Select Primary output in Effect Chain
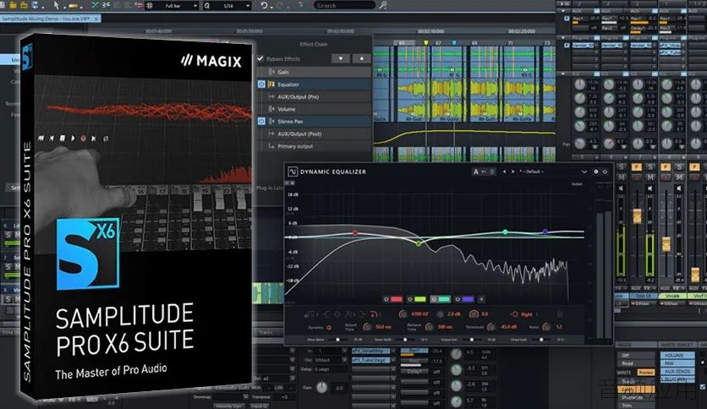 pos(315,146)
